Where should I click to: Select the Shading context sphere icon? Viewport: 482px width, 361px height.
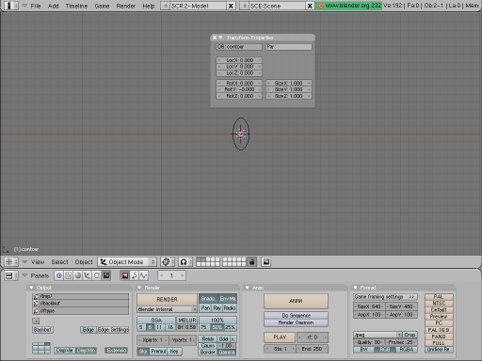(x=78, y=275)
